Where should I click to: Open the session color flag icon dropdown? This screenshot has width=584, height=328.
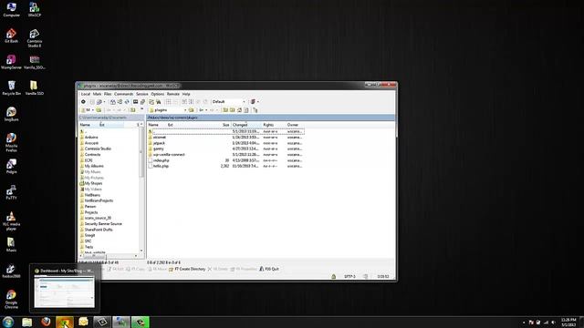click(x=254, y=101)
